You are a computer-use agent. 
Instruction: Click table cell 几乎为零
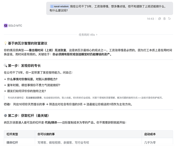click(x=150, y=142)
